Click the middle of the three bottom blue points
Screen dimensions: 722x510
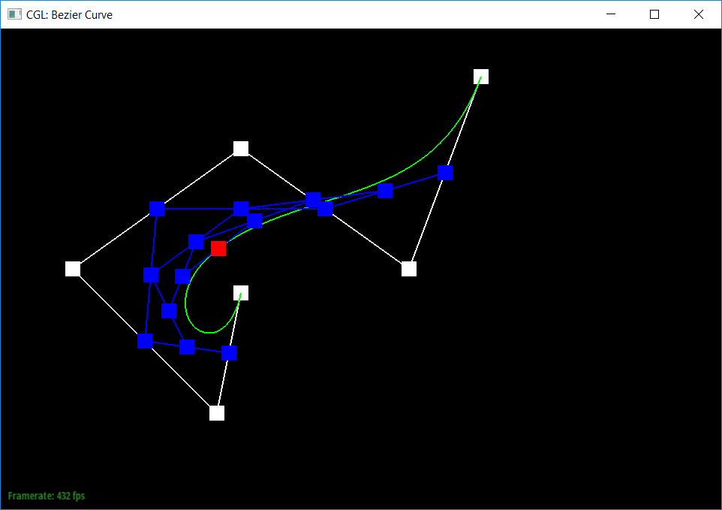click(x=187, y=347)
